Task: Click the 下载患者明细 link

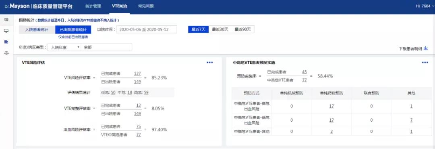Action: [410, 49]
